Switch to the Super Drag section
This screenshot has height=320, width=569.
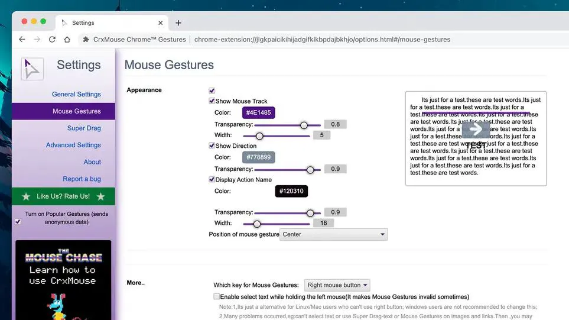click(84, 128)
